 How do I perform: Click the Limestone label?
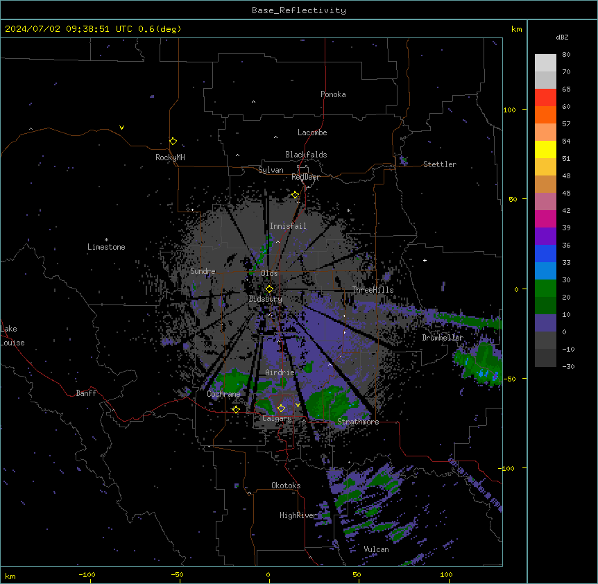click(106, 247)
